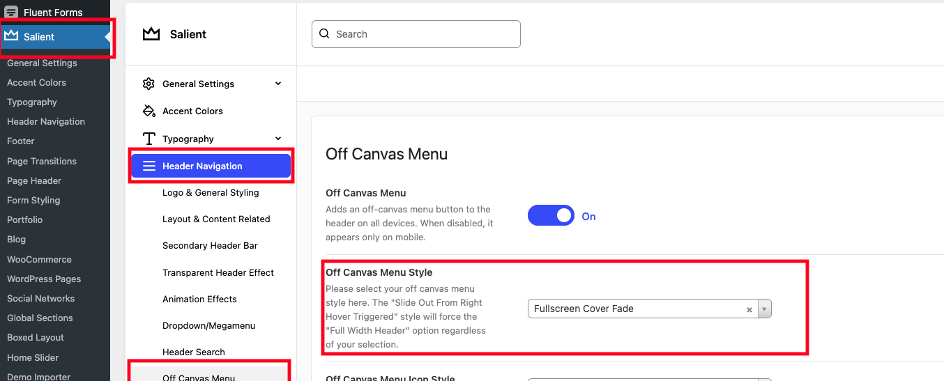Viewport: 944px width, 381px height.
Task: Open the Off Canvas Menu Style dropdown
Action: [x=764, y=309]
